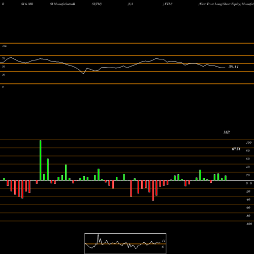This screenshot has width=254, height=254.
Task: Click the '6' value in mini chart
Action: (x=163, y=247)
